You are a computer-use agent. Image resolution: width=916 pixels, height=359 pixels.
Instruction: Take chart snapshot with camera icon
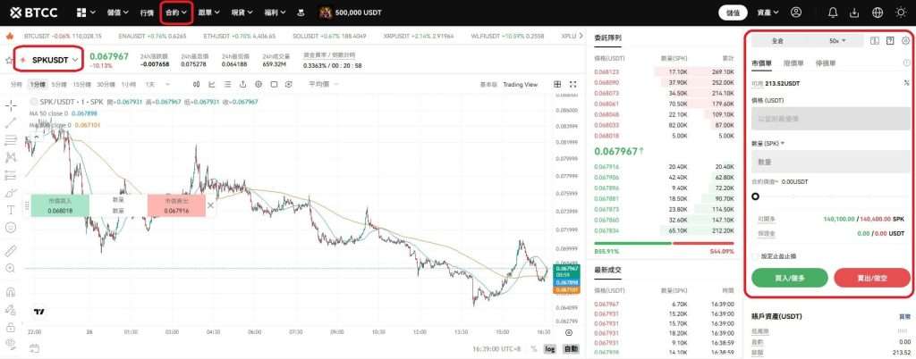pos(289,85)
